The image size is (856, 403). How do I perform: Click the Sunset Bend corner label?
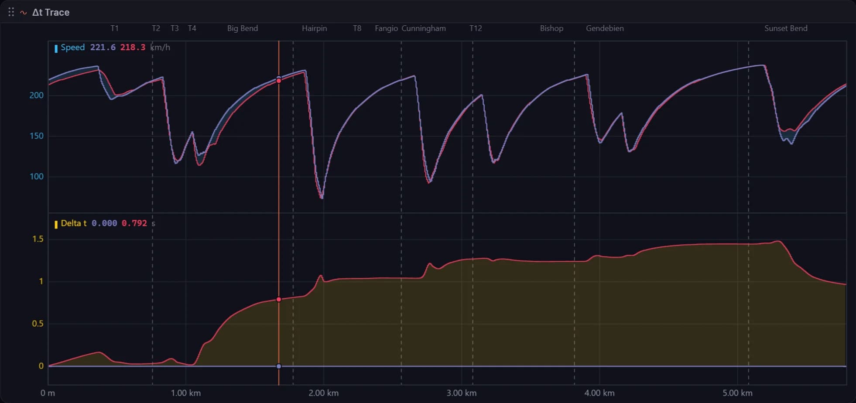click(x=786, y=28)
